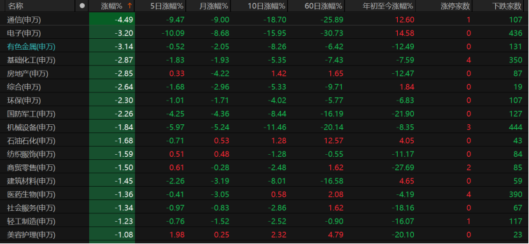Click 10-day value -18.70 for 通信
Image resolution: width=529 pixels, height=244 pixels.
click(274, 20)
